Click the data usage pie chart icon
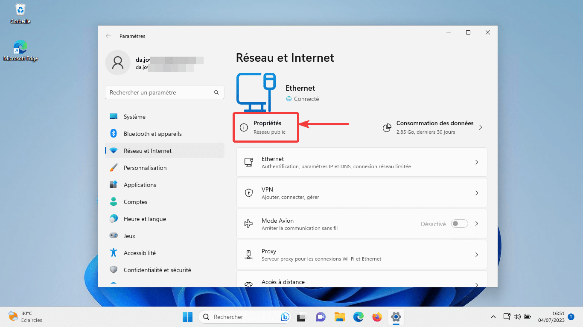This screenshot has height=327, width=583. (x=387, y=127)
